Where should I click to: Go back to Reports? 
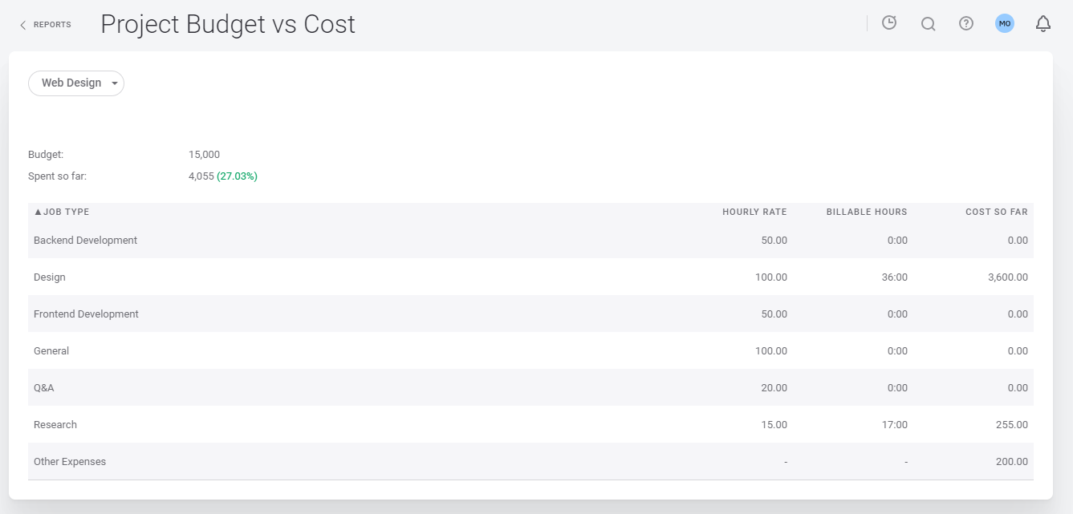tap(52, 25)
